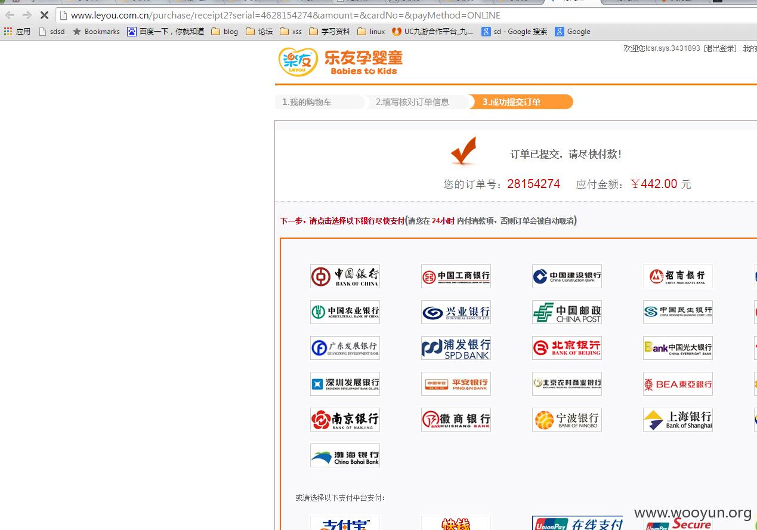Click the address bar URL field
This screenshot has height=530, width=757.
(x=407, y=16)
